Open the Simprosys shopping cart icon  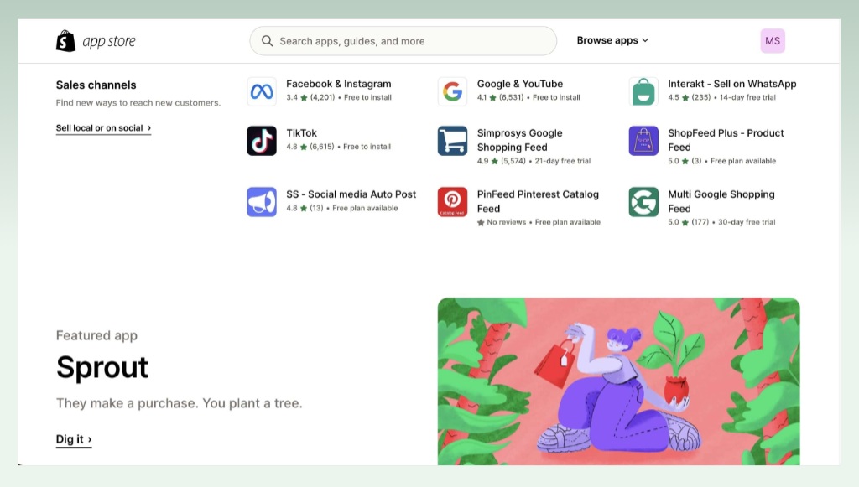[x=452, y=141]
